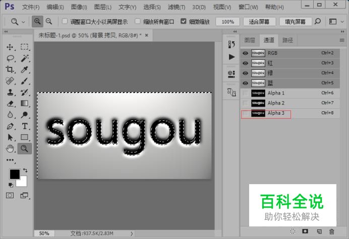Select the Lasso tool
349x239 pixels.
[10, 58]
